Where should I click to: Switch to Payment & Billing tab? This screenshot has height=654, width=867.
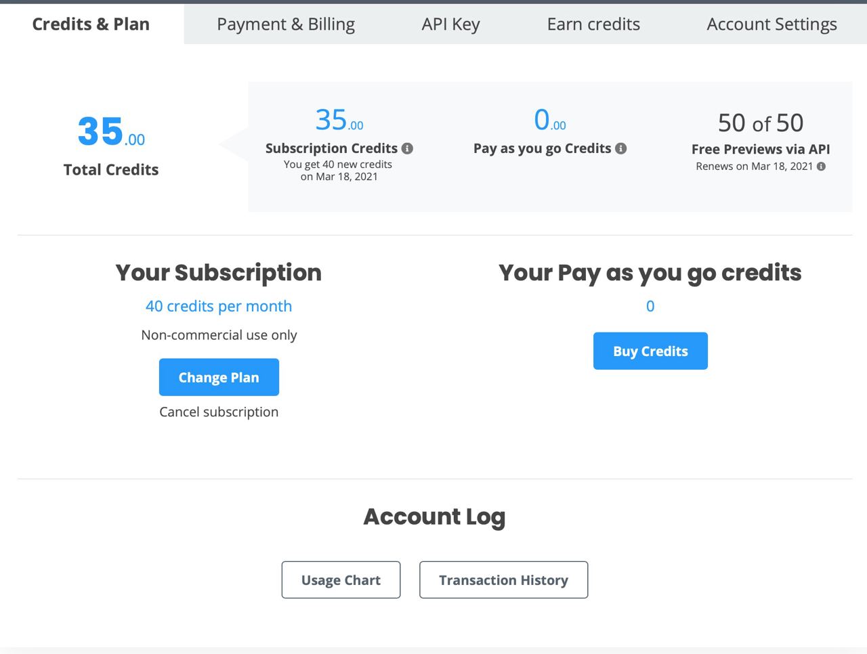click(286, 24)
